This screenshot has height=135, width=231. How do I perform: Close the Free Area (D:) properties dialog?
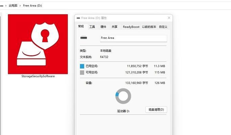169,18
